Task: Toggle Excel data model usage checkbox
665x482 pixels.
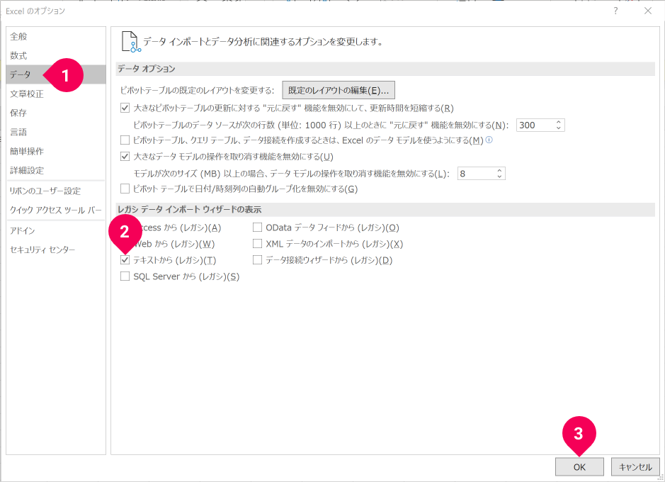Action: (x=125, y=140)
